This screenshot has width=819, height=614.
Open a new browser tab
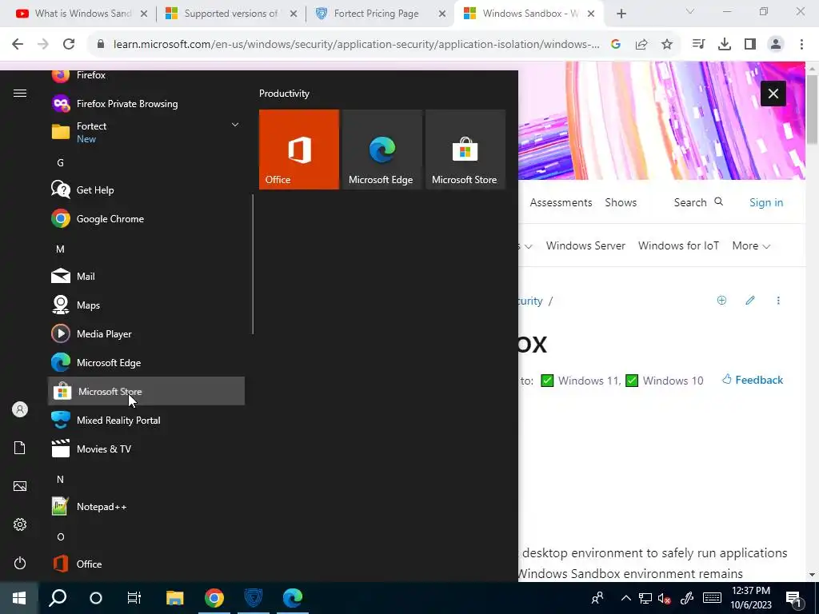(x=621, y=14)
